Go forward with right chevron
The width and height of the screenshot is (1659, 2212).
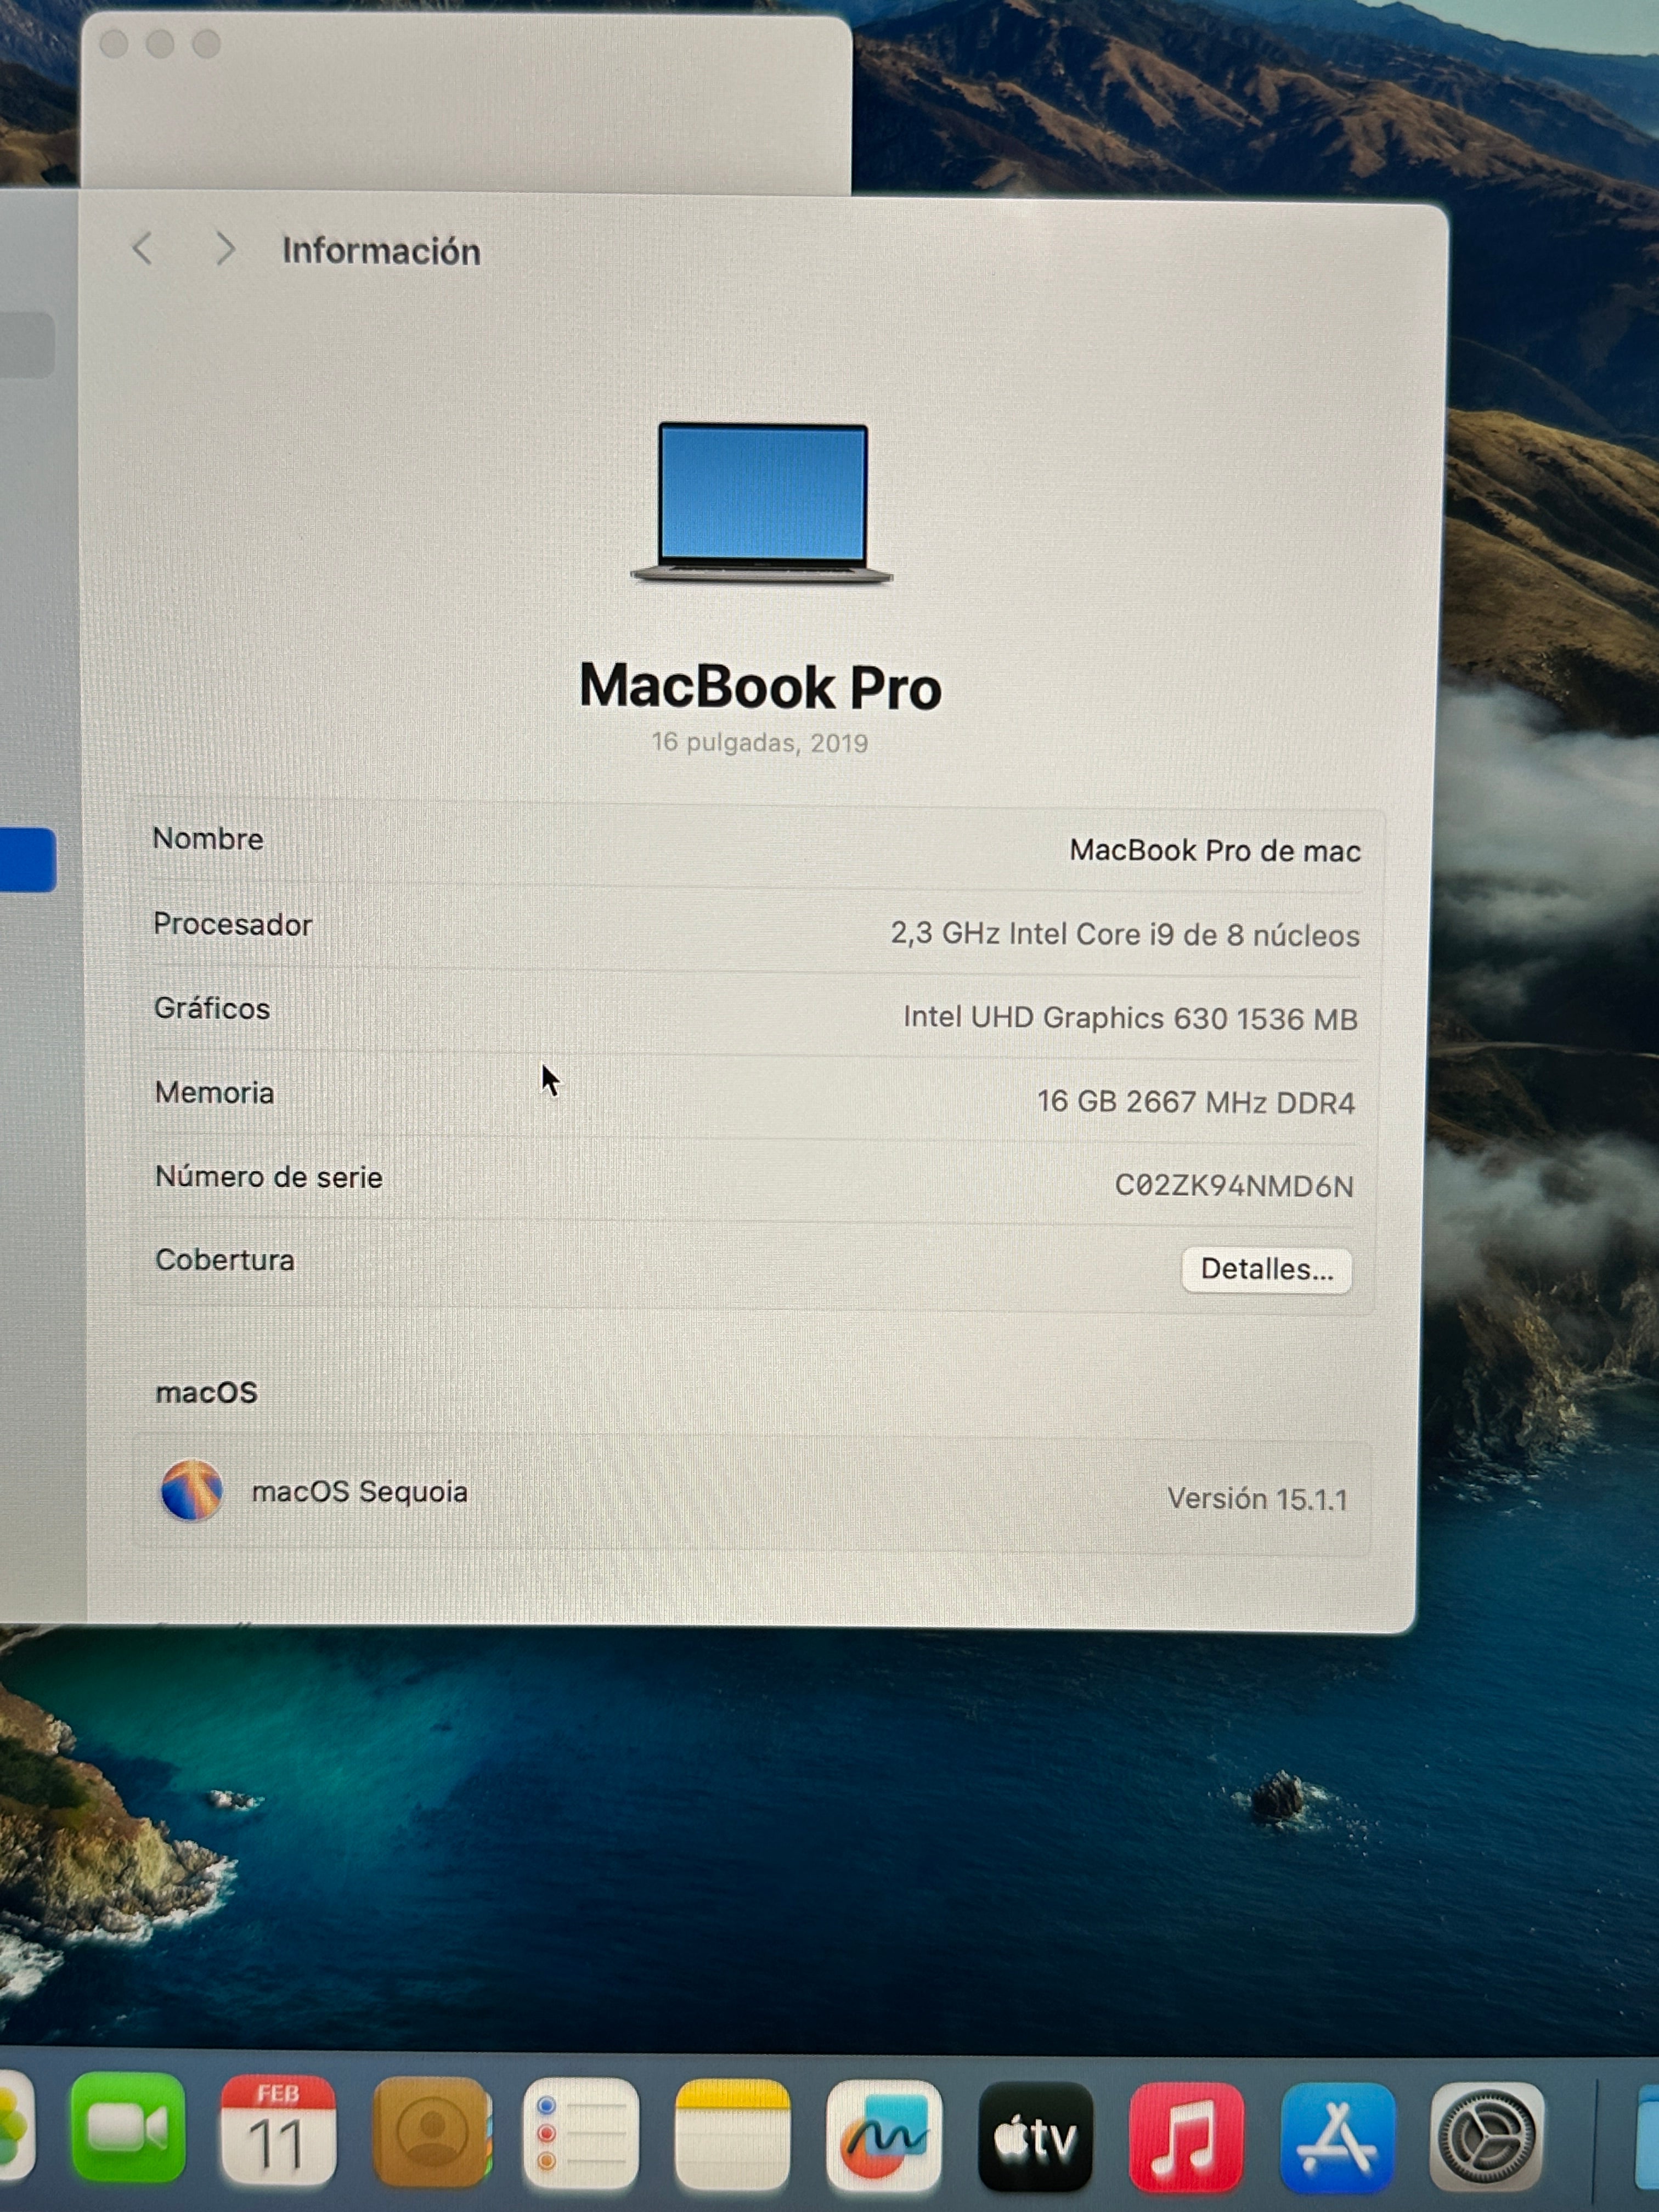(226, 249)
